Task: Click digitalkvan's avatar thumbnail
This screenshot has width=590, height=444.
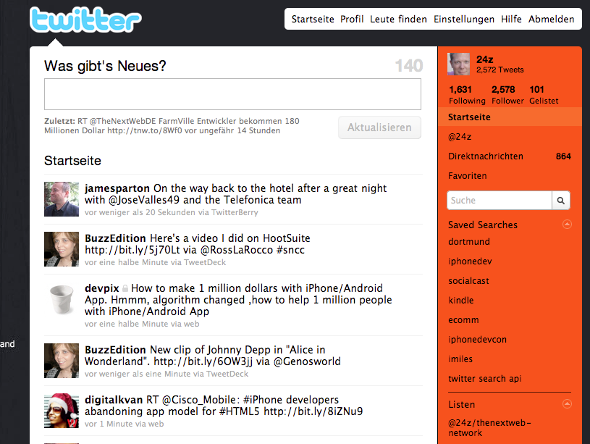Action: click(62, 411)
